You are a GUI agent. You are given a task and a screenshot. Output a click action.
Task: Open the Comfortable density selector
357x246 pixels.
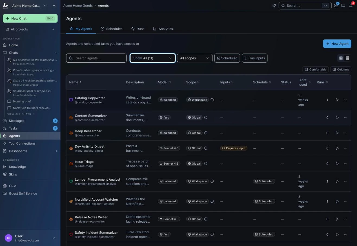pyautogui.click(x=315, y=69)
